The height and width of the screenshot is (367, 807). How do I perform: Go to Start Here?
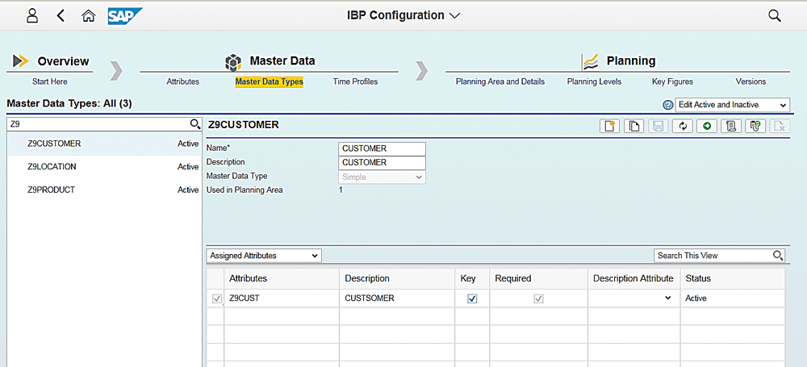point(49,81)
